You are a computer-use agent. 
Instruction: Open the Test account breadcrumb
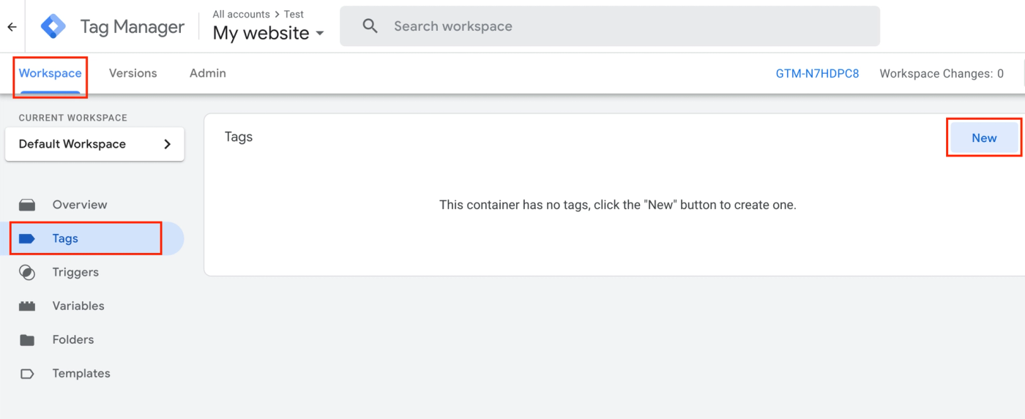click(x=294, y=14)
